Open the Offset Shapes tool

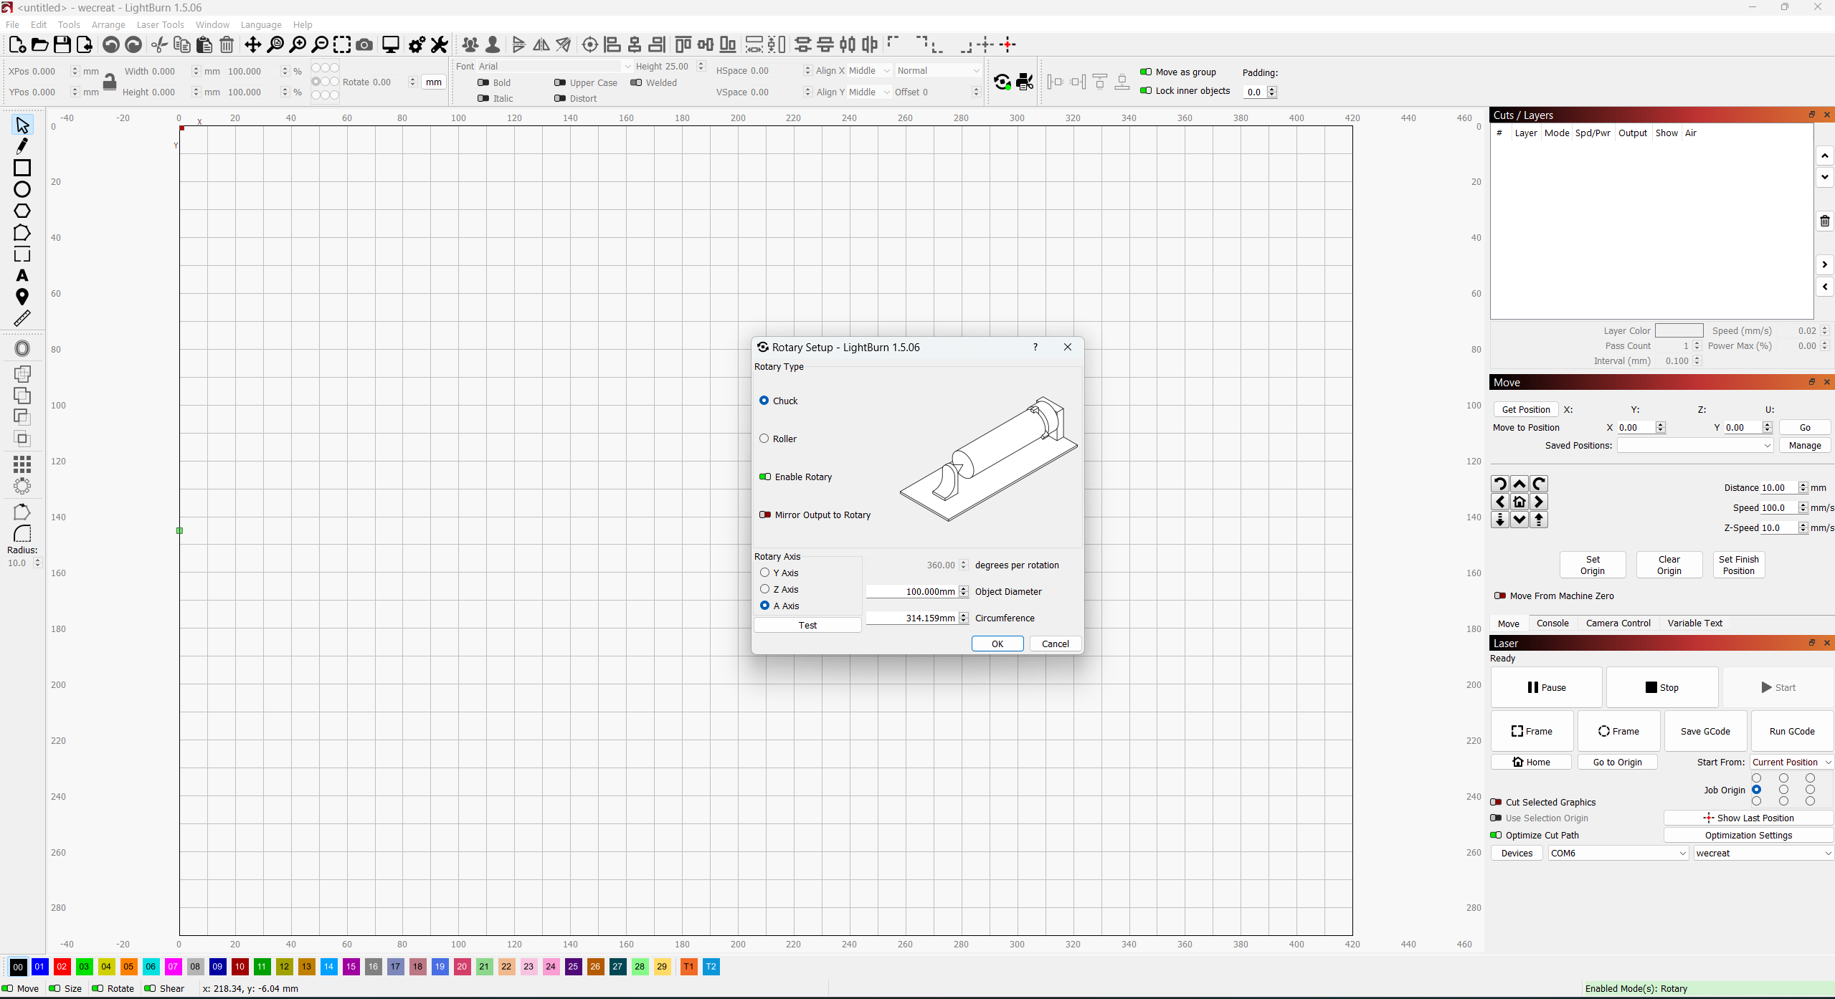coord(22,348)
